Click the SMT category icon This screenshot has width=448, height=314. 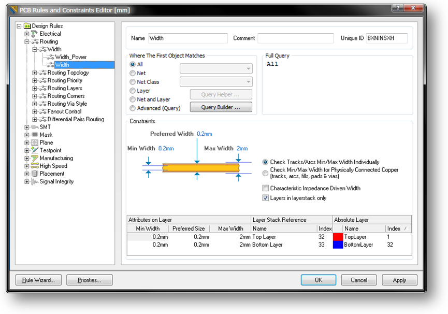(x=35, y=127)
